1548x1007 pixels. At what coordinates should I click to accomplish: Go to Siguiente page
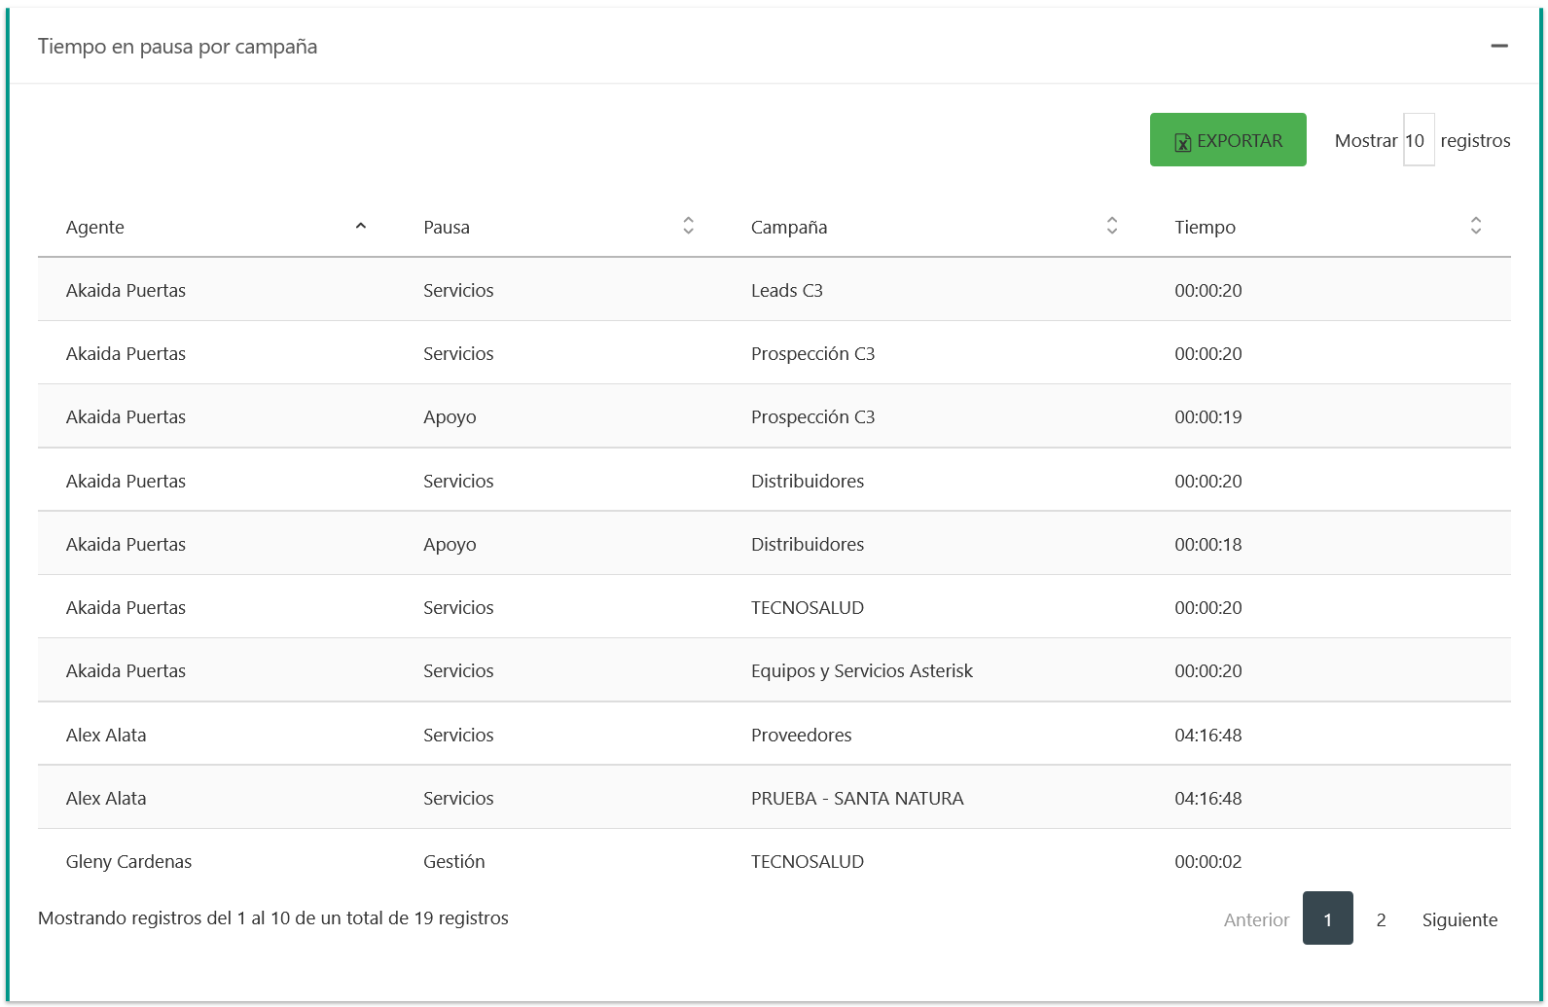pos(1458,918)
